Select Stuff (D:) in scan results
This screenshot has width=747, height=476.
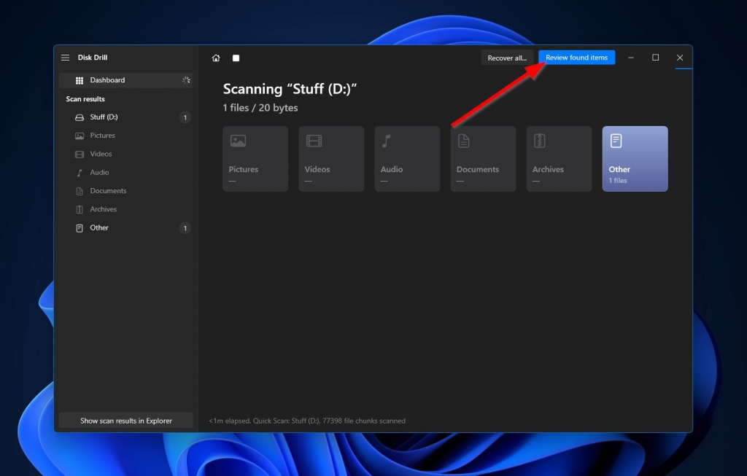(104, 117)
